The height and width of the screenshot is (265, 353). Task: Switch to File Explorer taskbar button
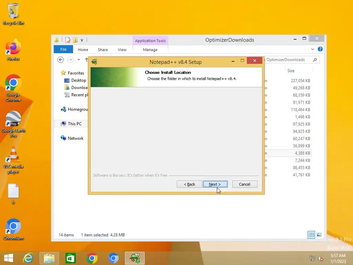coord(49,258)
